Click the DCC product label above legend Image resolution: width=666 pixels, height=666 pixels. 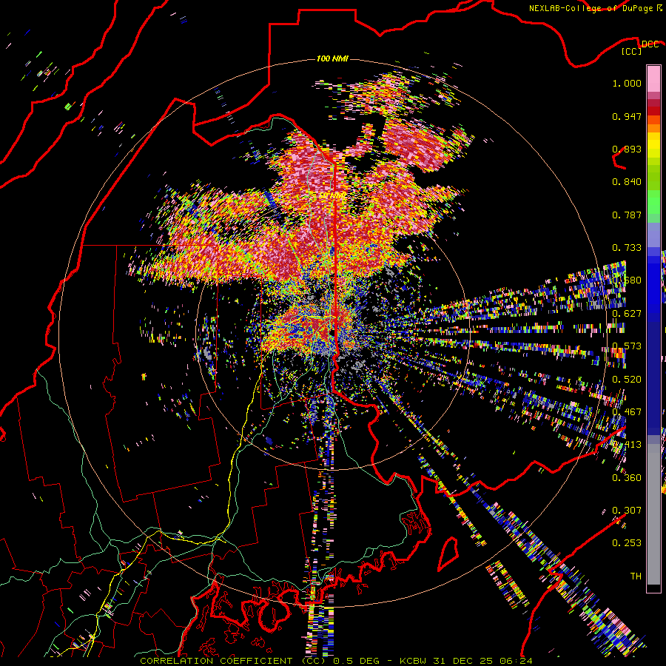650,44
